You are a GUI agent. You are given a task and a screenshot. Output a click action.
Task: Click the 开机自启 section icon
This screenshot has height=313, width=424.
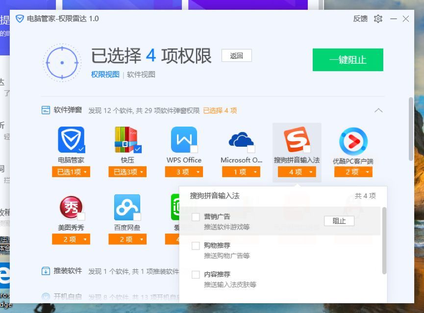tap(46, 297)
